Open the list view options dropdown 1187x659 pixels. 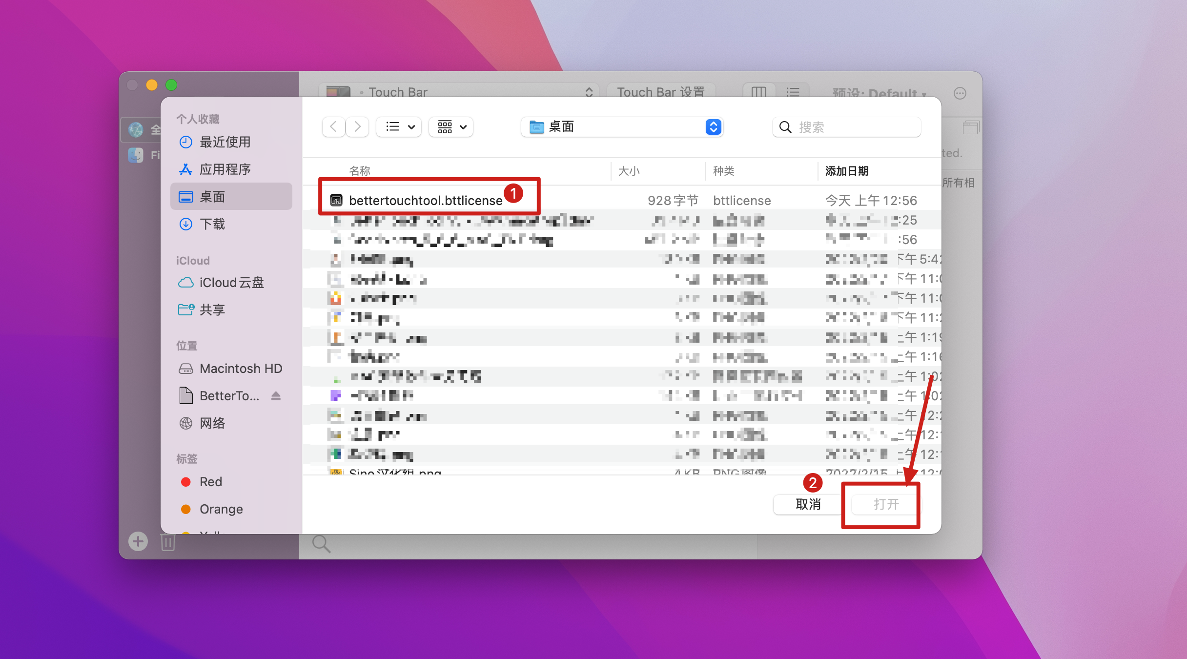pos(399,127)
